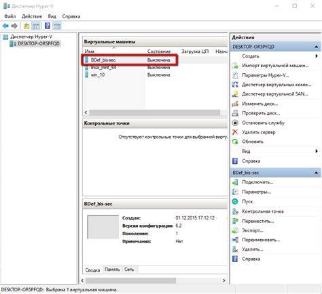Click the virtual machines list horizontal scrollbar
Viewport: 322px width, 294px height.
click(x=155, y=112)
